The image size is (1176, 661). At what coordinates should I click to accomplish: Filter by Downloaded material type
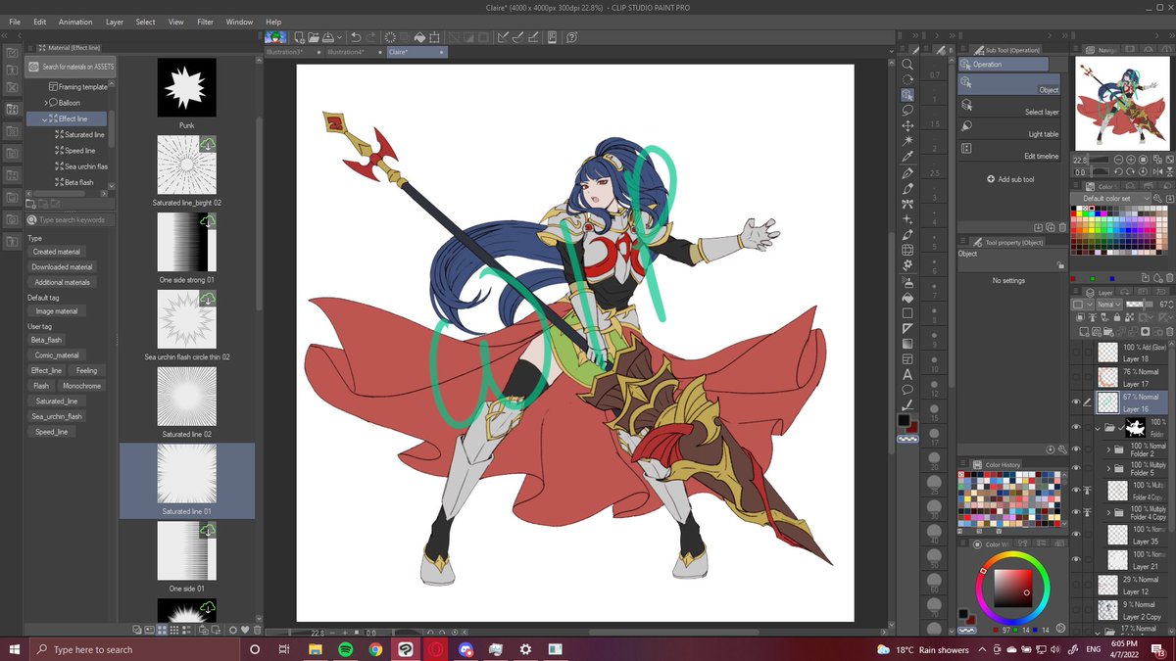point(62,266)
